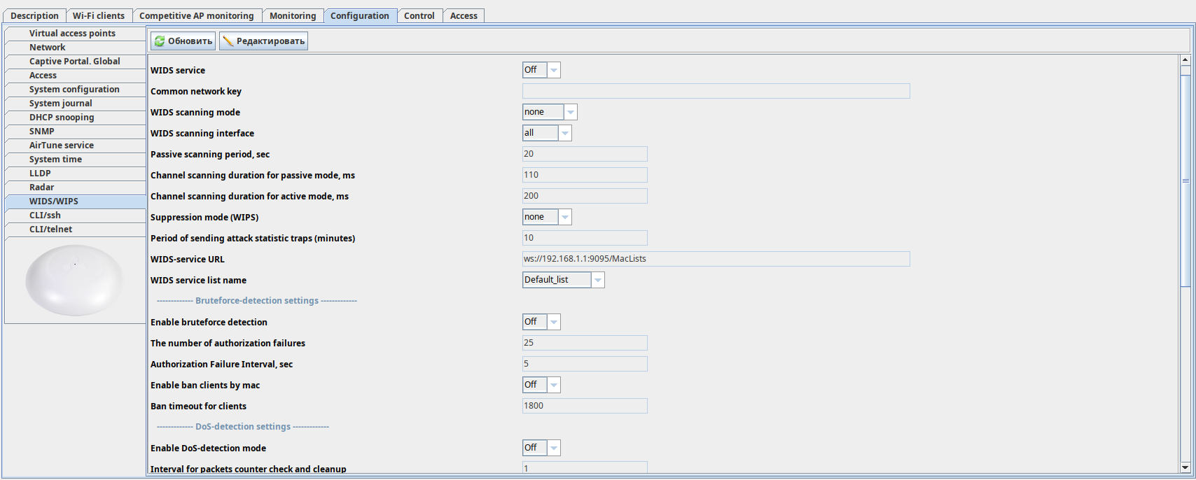Toggle the Enable DoS-detection mode selector

click(553, 448)
